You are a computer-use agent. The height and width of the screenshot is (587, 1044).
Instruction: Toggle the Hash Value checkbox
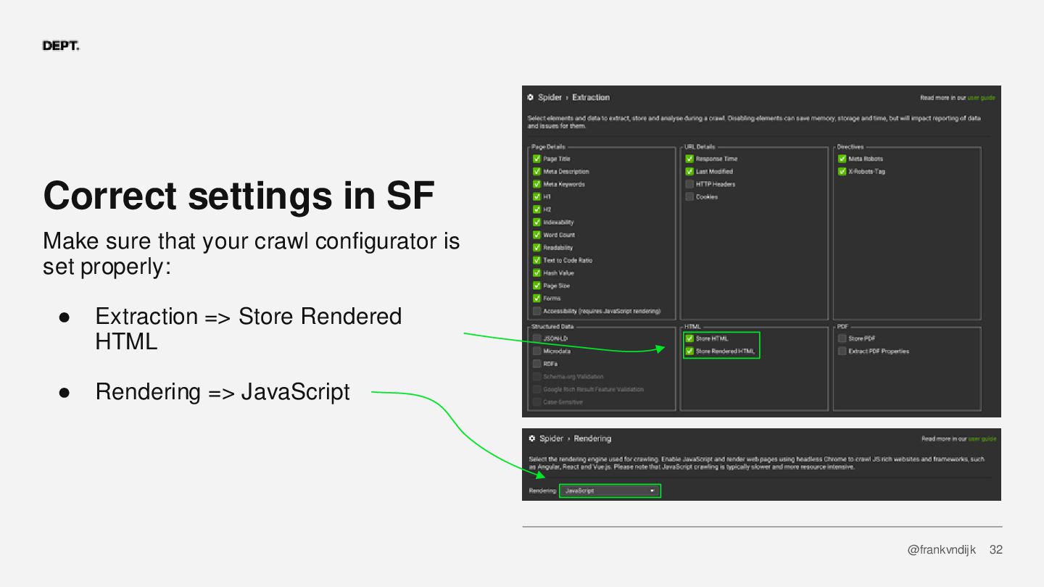[536, 273]
